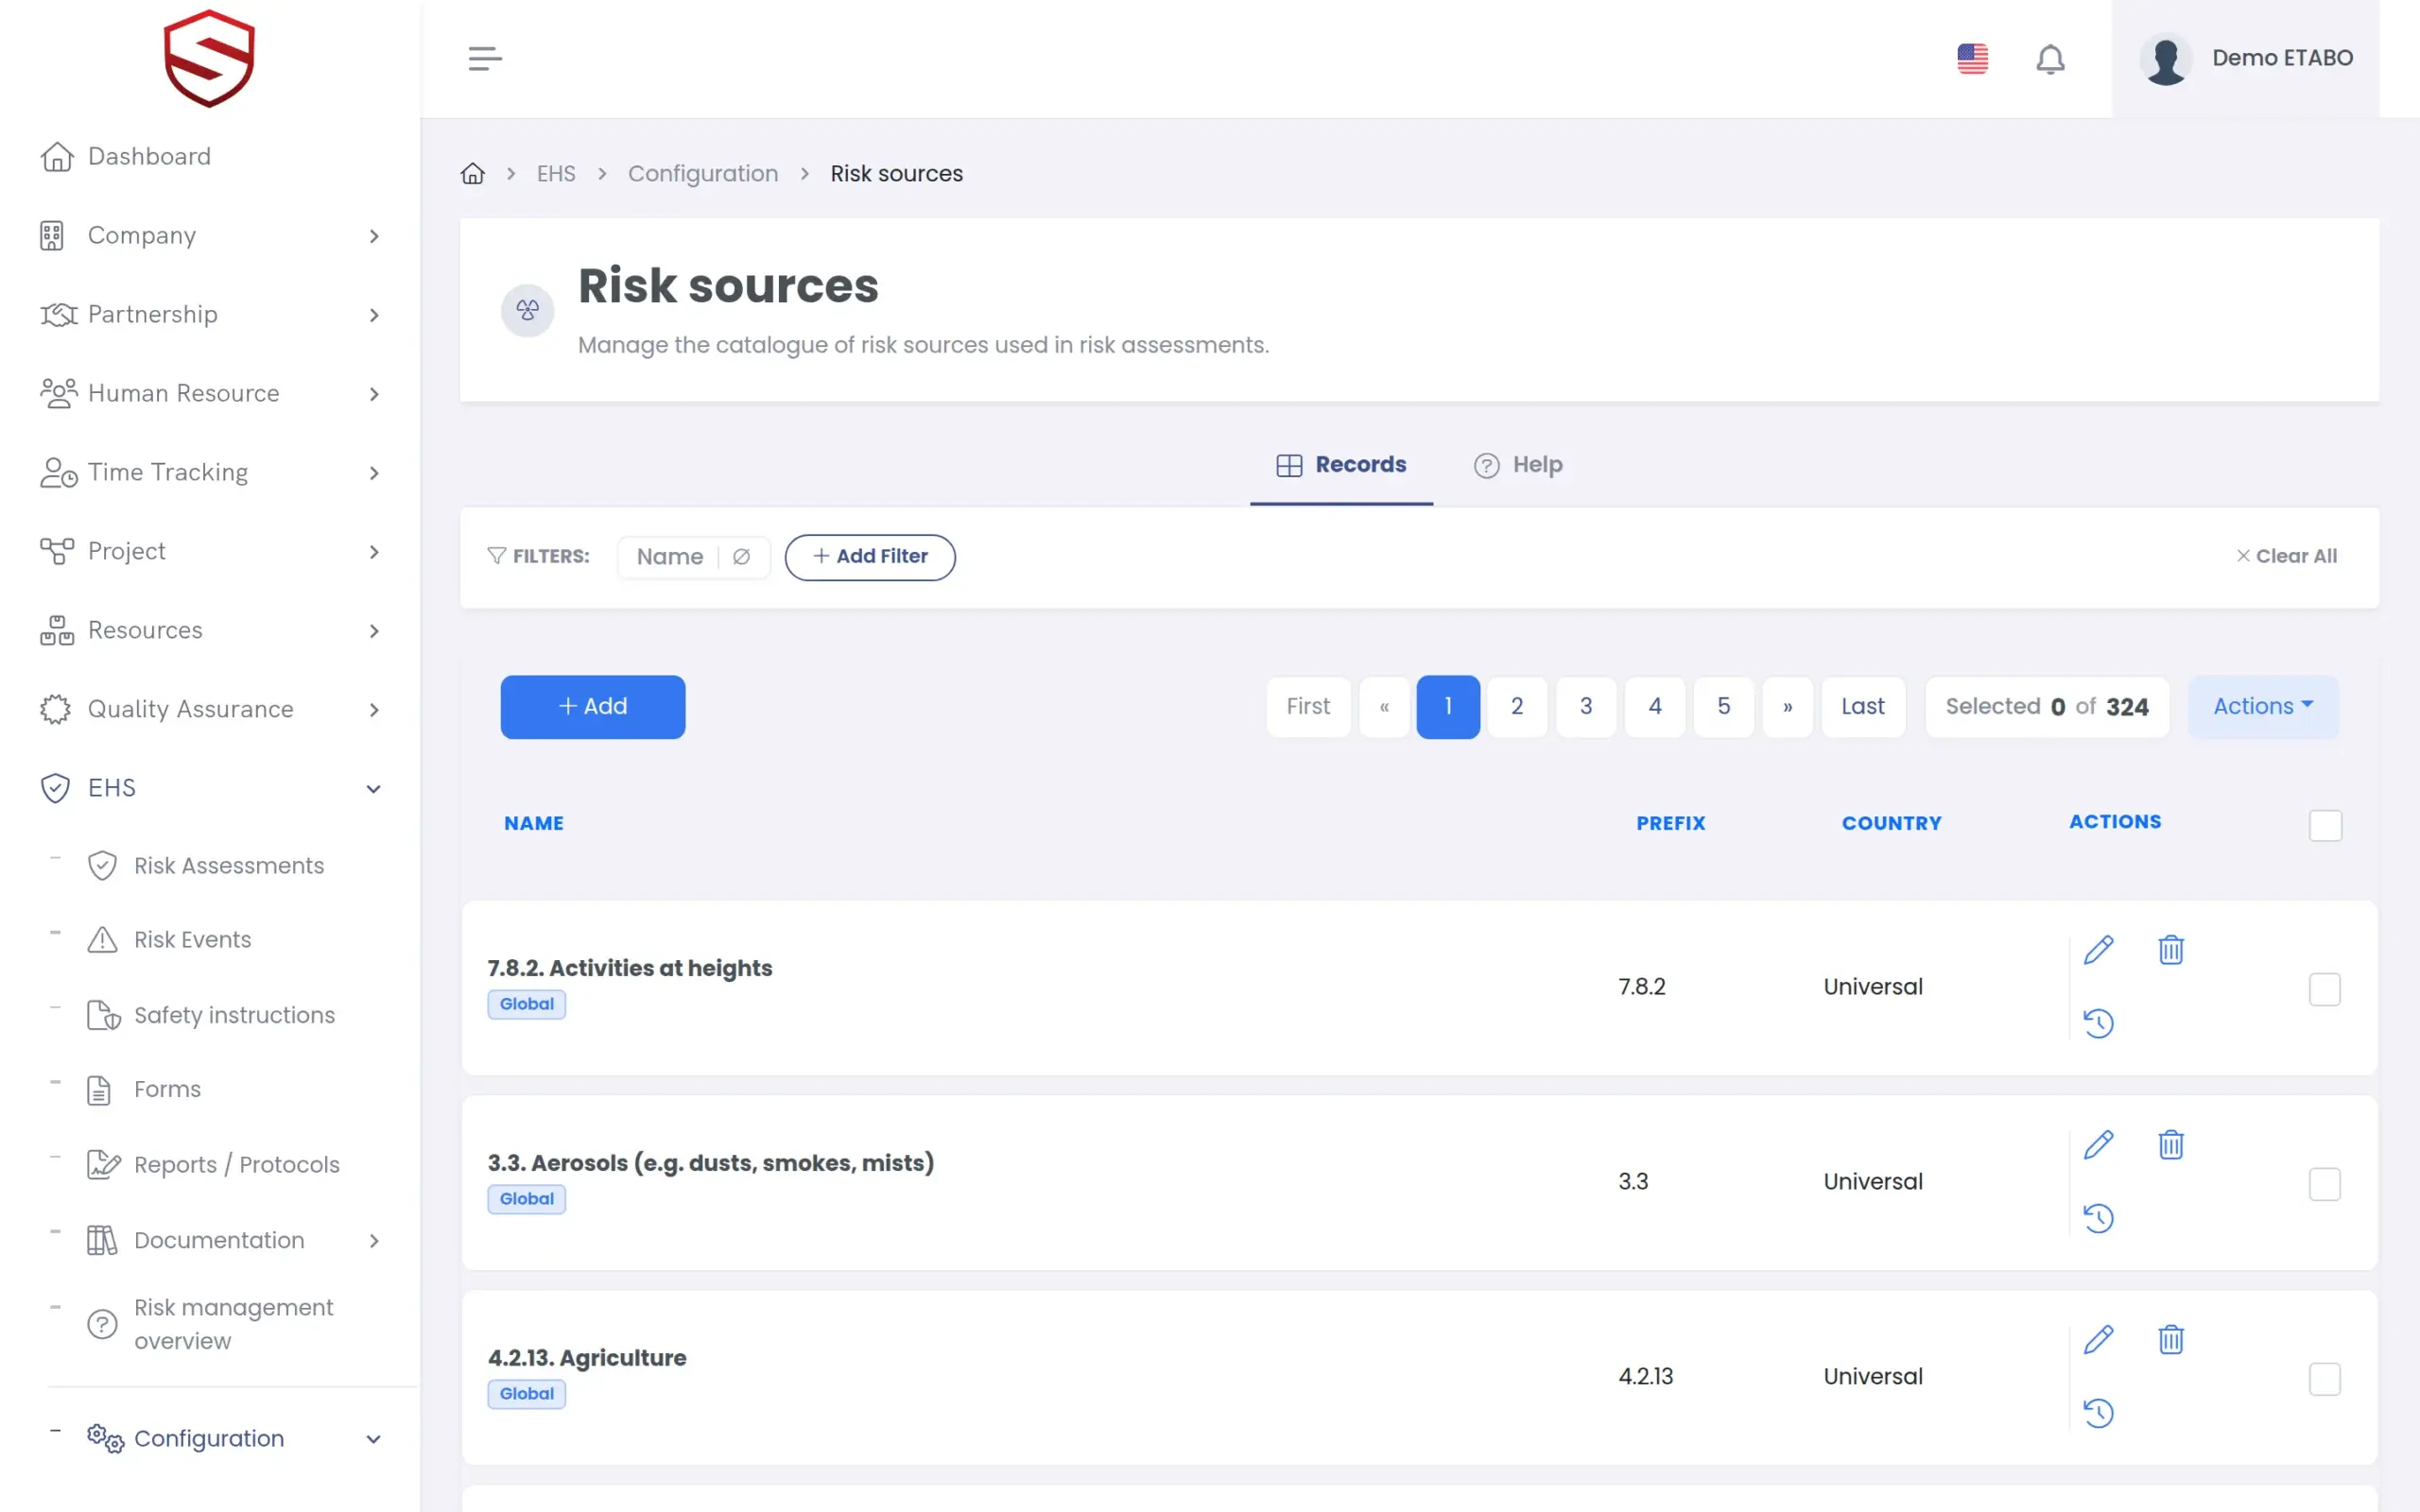View history of the Aerosols record
Viewport: 2420px width, 1512px height.
point(2098,1218)
